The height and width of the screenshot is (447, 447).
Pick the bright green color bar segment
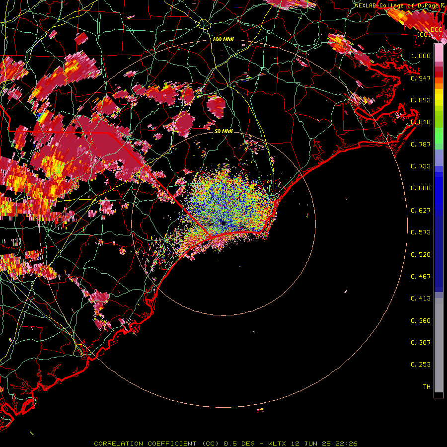[x=439, y=136]
